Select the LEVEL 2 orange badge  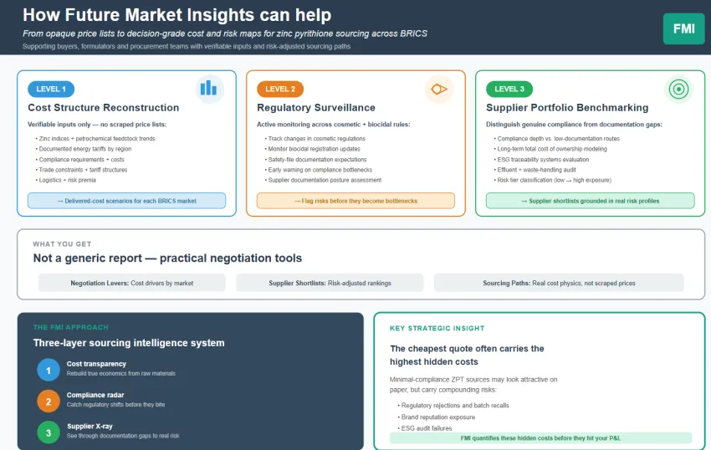click(x=280, y=89)
